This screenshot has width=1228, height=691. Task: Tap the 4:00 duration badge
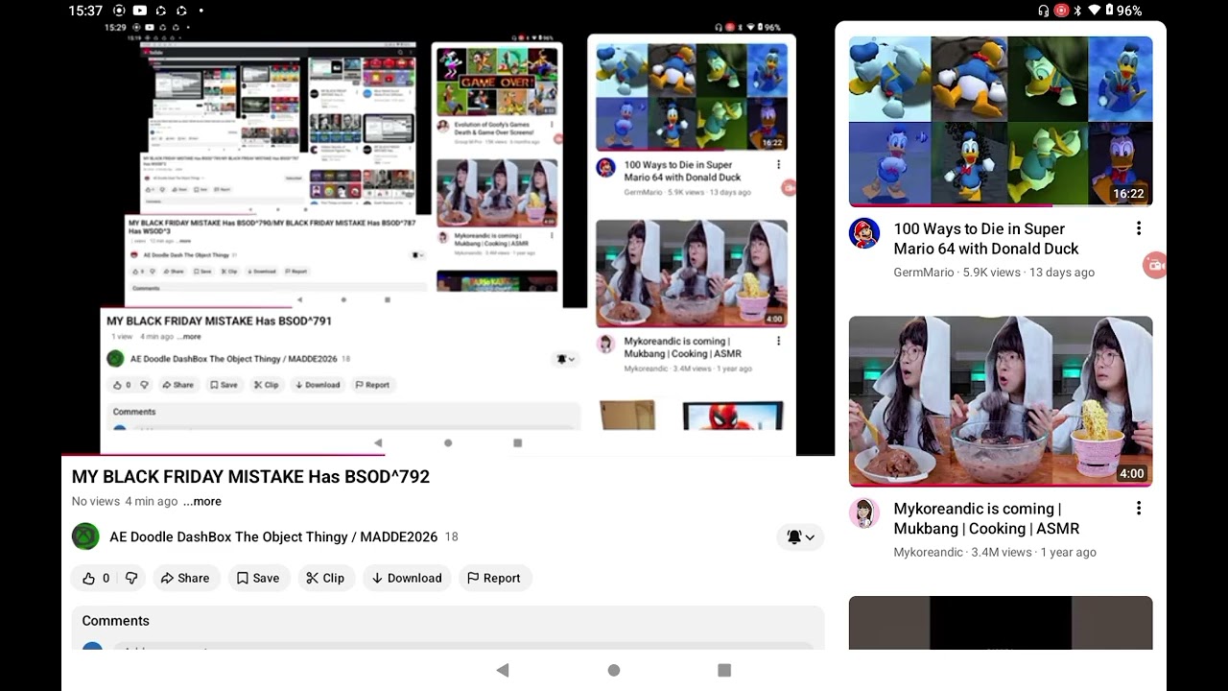coord(1132,474)
